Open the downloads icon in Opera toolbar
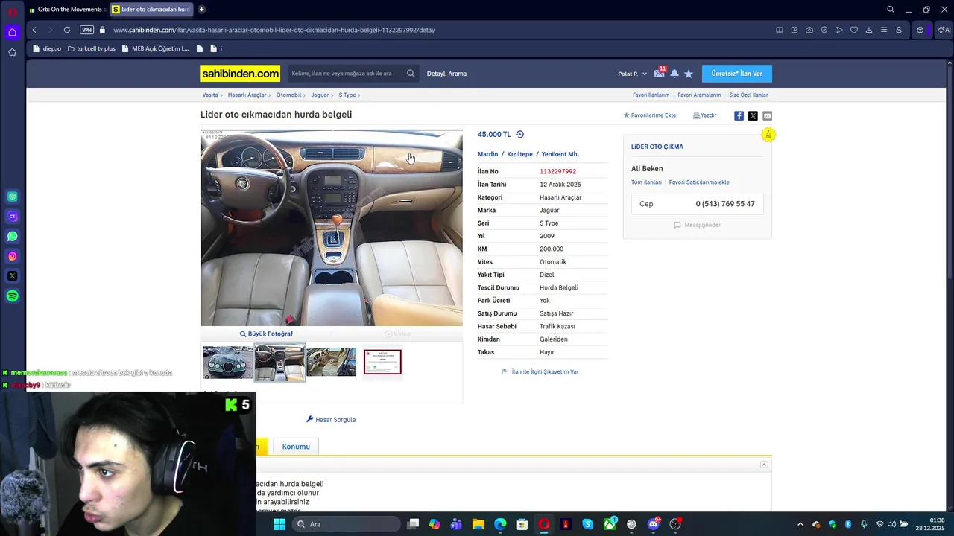 (869, 30)
